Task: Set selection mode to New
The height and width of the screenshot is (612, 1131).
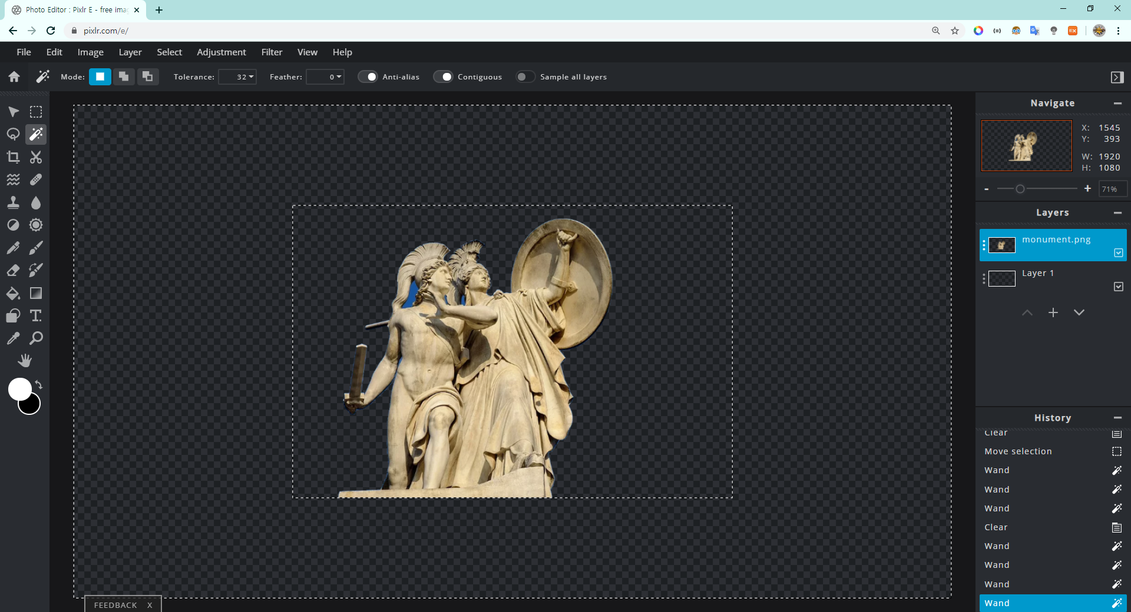Action: [x=100, y=76]
